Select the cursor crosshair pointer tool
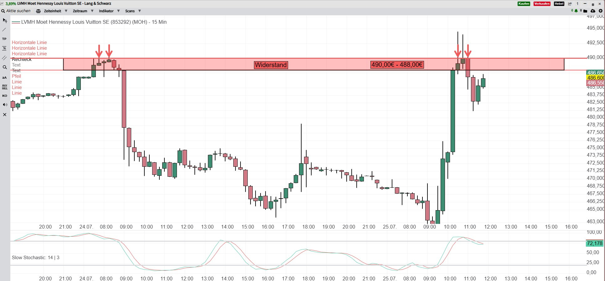This screenshot has height=281, width=605. click(5, 21)
